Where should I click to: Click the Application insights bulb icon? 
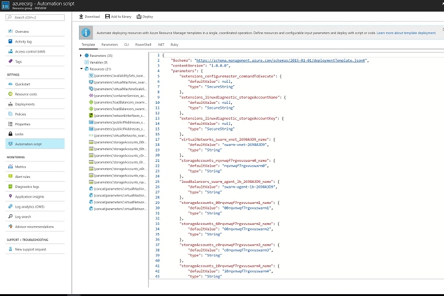(10, 197)
